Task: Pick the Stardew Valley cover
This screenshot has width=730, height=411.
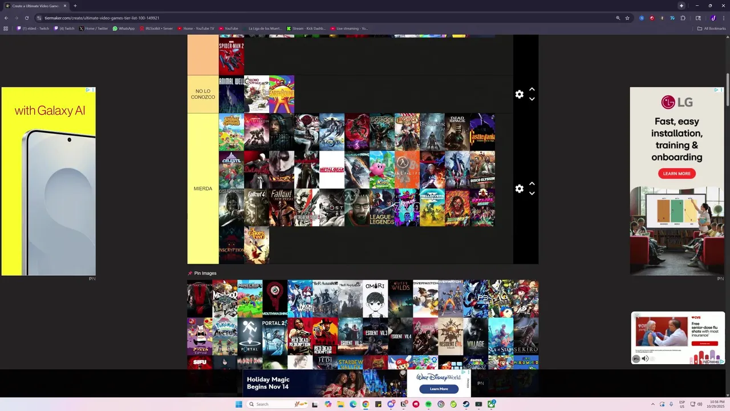Action: (x=350, y=362)
